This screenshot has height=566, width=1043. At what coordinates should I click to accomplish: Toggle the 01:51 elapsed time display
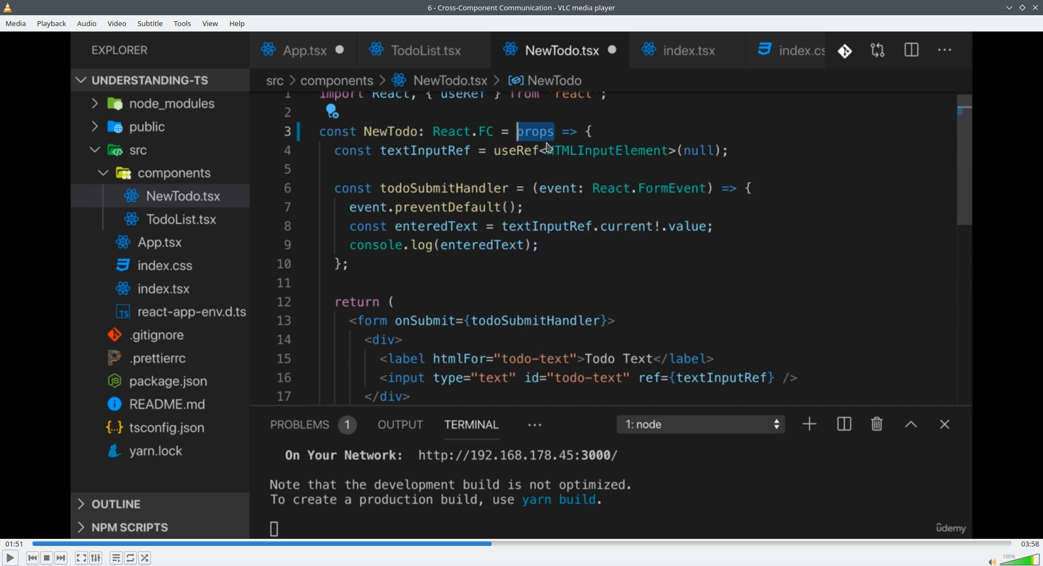tap(14, 544)
